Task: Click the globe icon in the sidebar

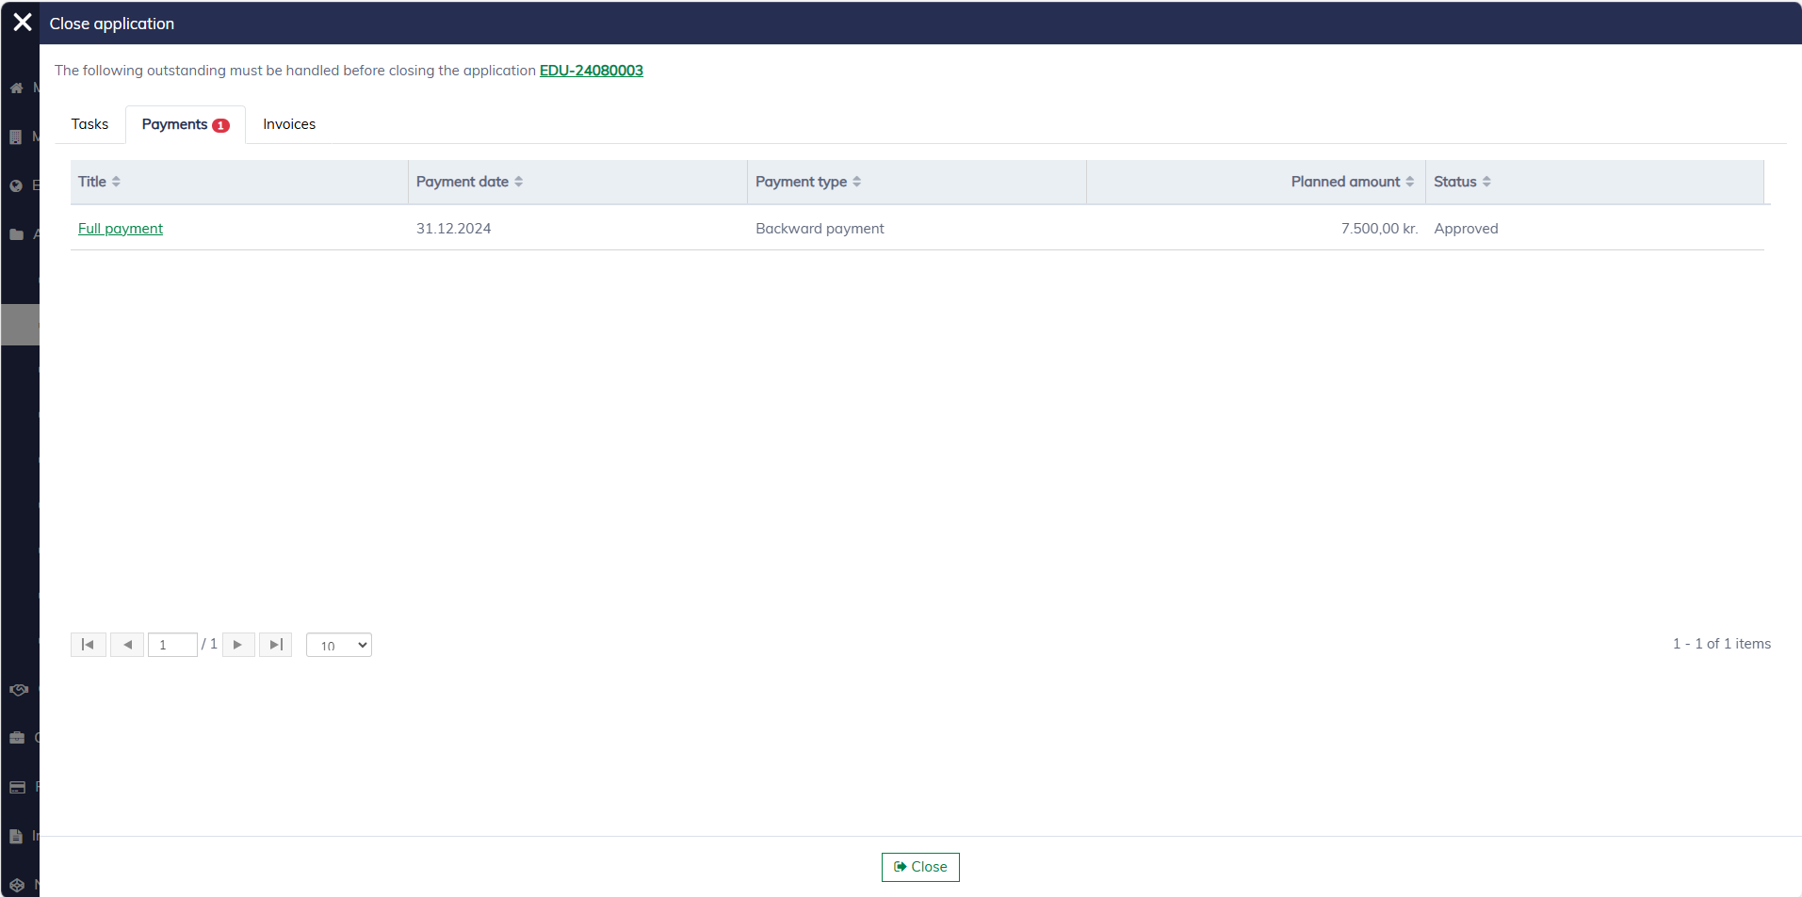Action: pos(16,185)
